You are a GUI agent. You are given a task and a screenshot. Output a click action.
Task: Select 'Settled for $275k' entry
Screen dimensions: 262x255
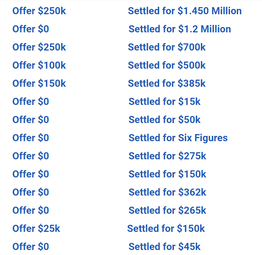(167, 156)
